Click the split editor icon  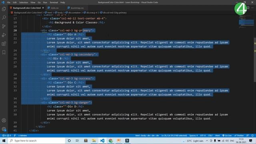pos(248,8)
